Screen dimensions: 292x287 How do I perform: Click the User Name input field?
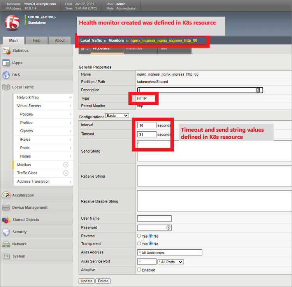155,218
